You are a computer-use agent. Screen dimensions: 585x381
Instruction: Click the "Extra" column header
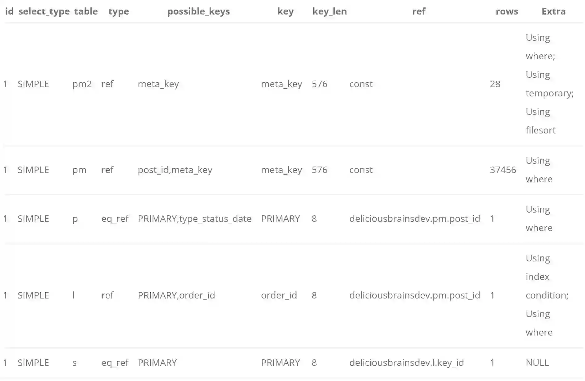click(x=553, y=11)
